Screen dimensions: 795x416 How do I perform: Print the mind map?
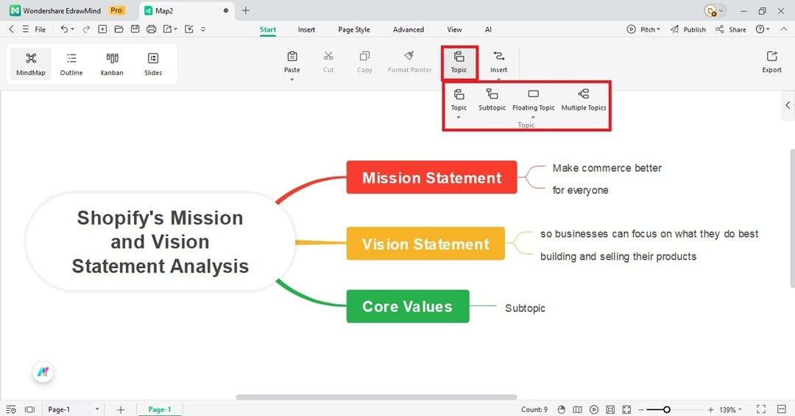[151, 29]
